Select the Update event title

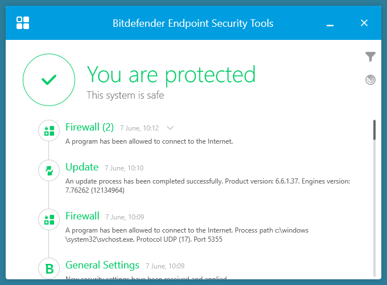(82, 167)
